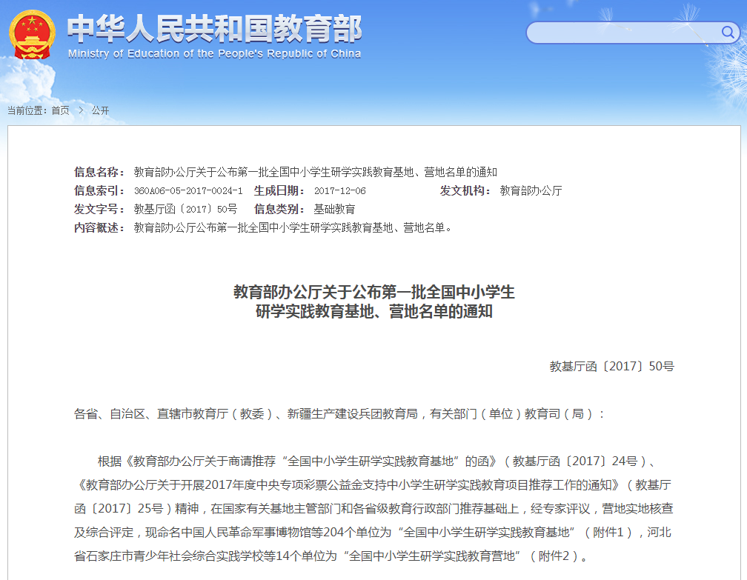The height and width of the screenshot is (580, 747).
Task: Click the bold article headline first line
Action: click(x=374, y=292)
